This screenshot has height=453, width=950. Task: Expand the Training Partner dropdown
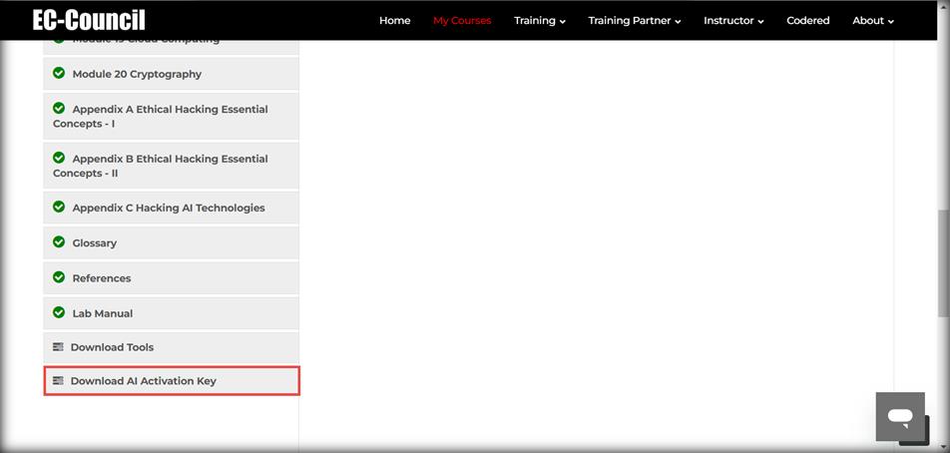click(635, 21)
